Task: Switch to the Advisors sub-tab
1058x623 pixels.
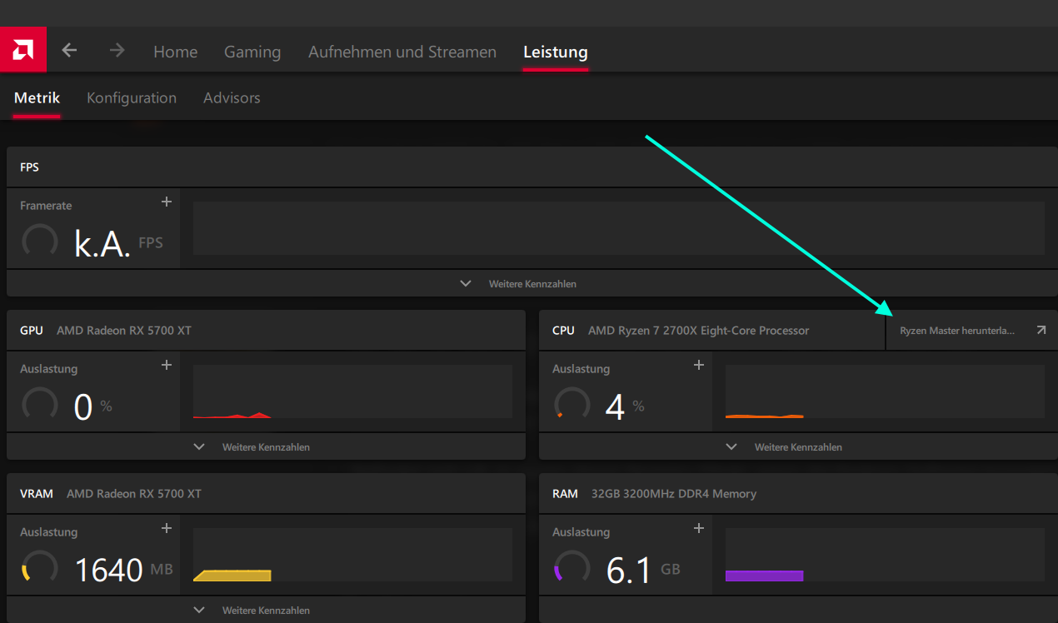Action: coord(232,97)
